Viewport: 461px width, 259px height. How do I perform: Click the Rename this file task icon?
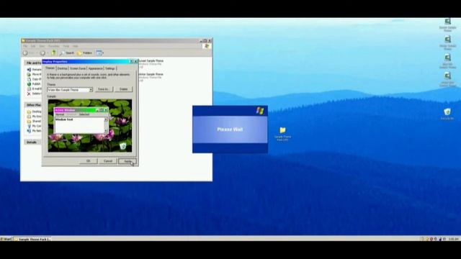[x=29, y=70]
